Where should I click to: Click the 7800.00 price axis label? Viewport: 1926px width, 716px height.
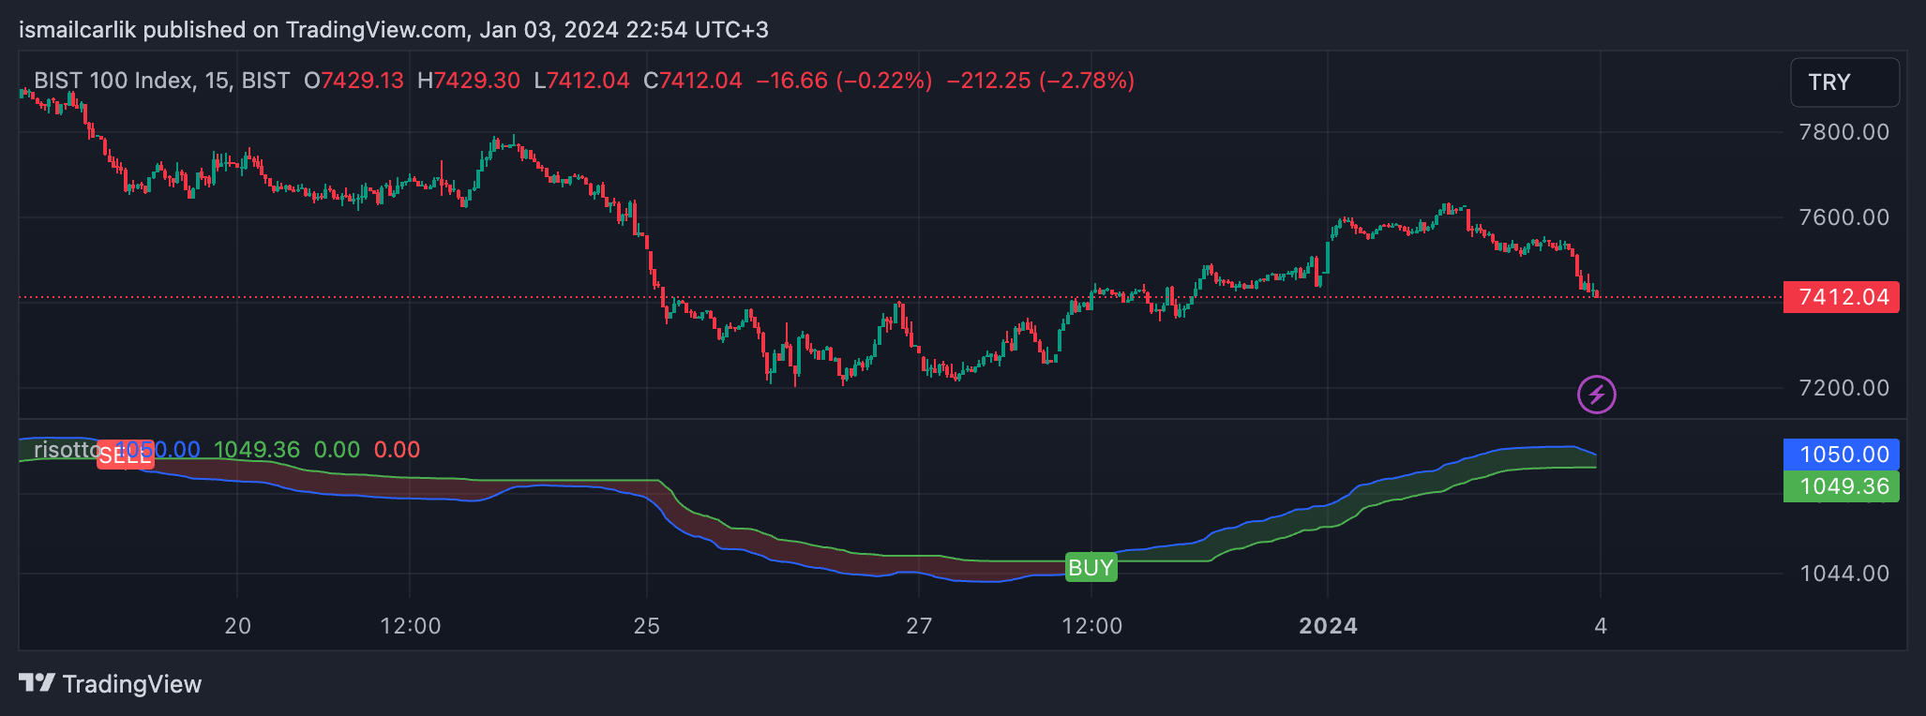coord(1844,132)
